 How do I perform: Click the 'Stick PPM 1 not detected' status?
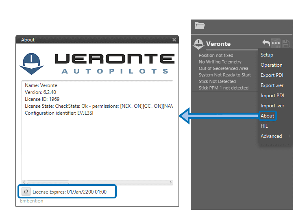pyautogui.click(x=223, y=88)
